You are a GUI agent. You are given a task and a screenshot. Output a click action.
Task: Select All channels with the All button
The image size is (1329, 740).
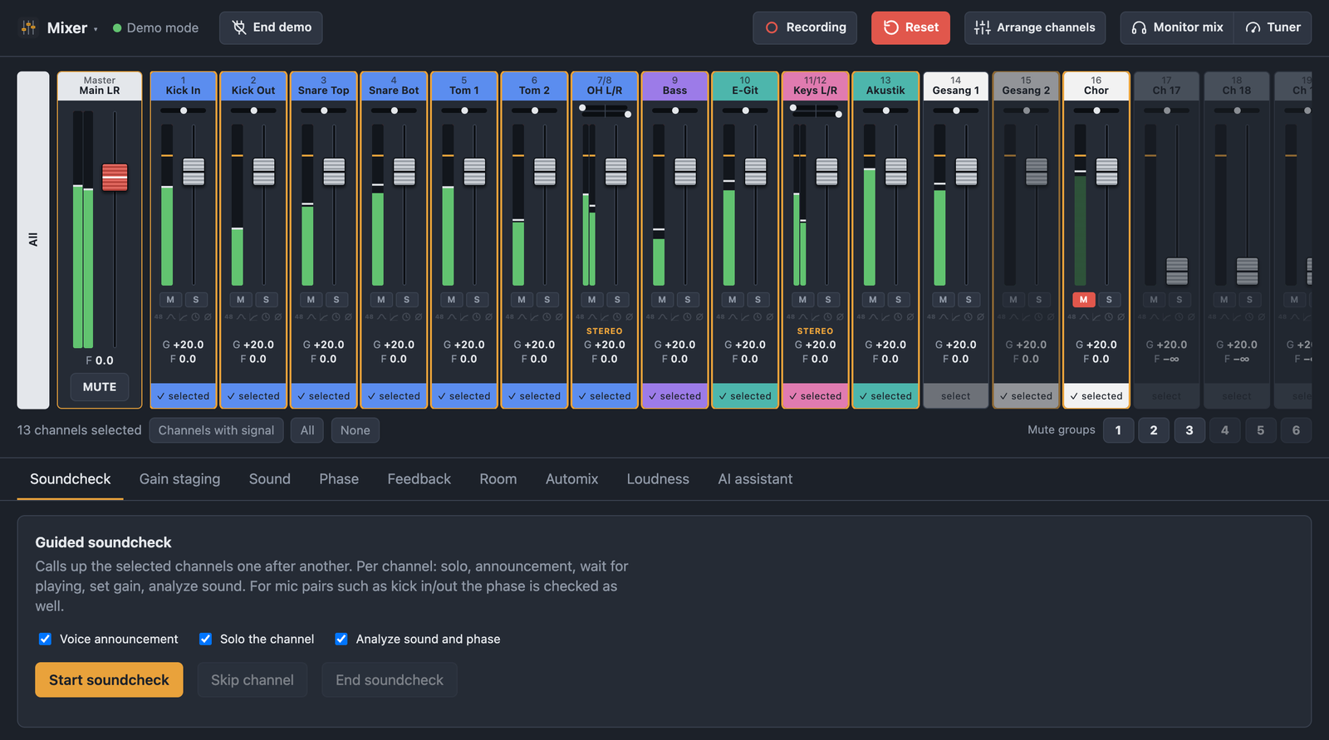tap(307, 430)
